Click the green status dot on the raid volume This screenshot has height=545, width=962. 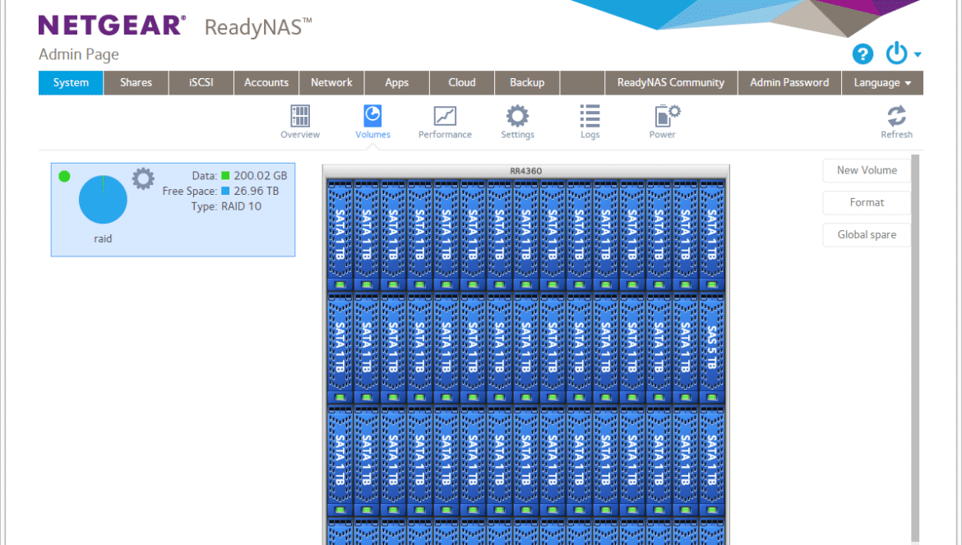pyautogui.click(x=64, y=177)
